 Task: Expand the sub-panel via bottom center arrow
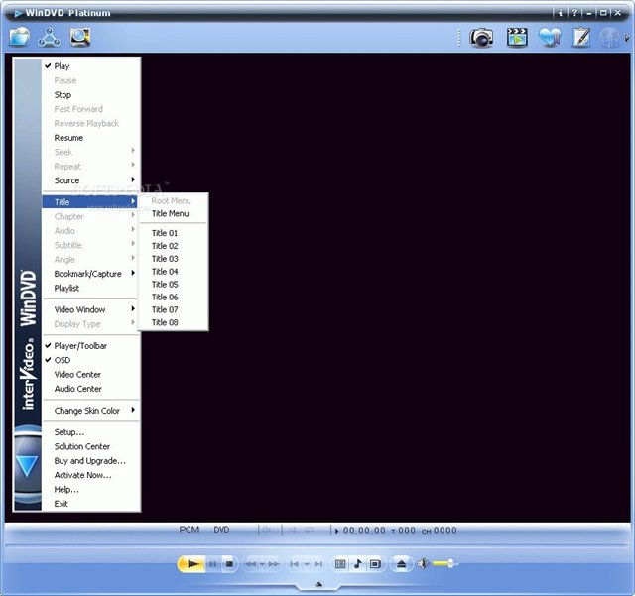pos(318,584)
